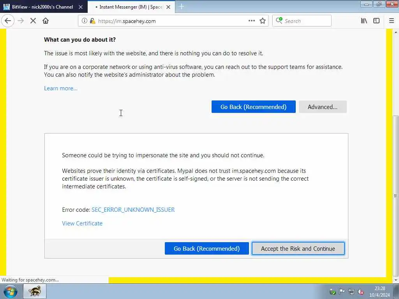Open the security shield tray icon
Screen dimensions: 399x299
click(x=332, y=292)
